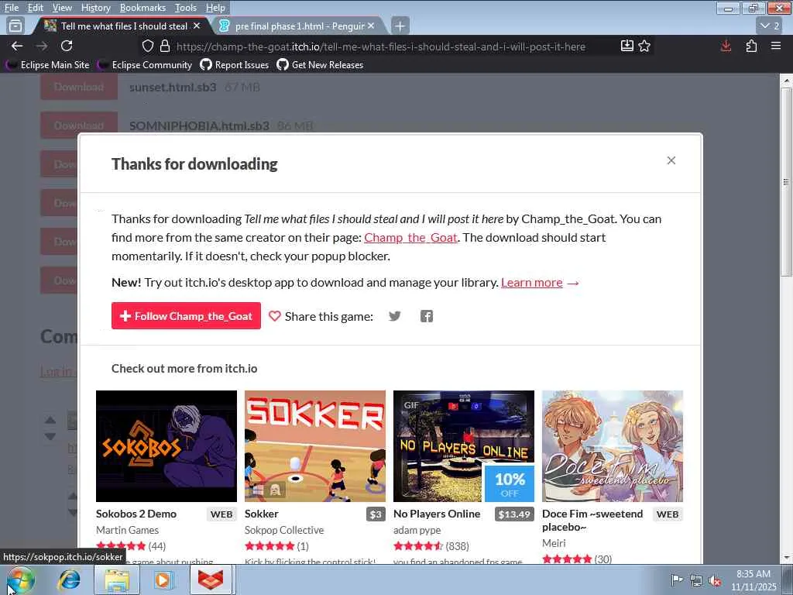Close the 'pre final phase 1.html' tab
The image size is (793, 595).
coord(371,26)
